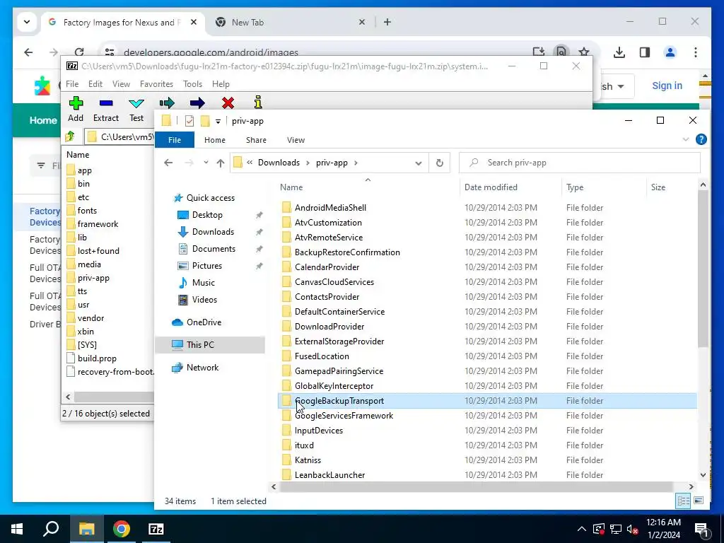Click the 7-Zip Extract toolbar icon
This screenshot has width=724, height=543.
coord(106,103)
